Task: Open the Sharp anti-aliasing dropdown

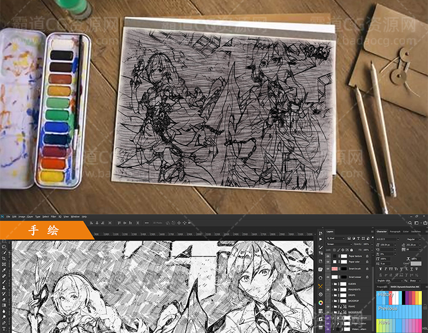Action: tap(414, 281)
